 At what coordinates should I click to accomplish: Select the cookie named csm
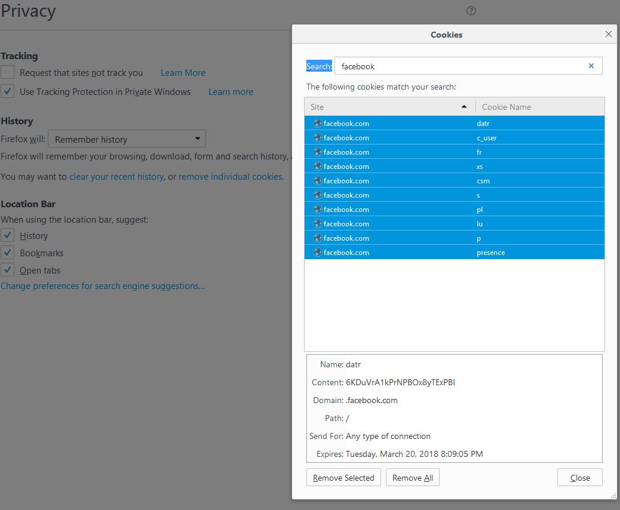455,181
